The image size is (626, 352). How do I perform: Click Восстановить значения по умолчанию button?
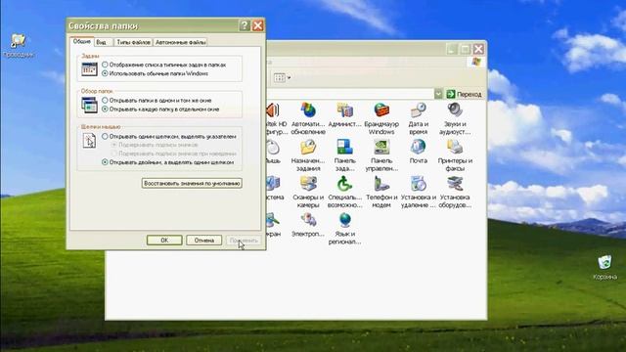pos(192,183)
